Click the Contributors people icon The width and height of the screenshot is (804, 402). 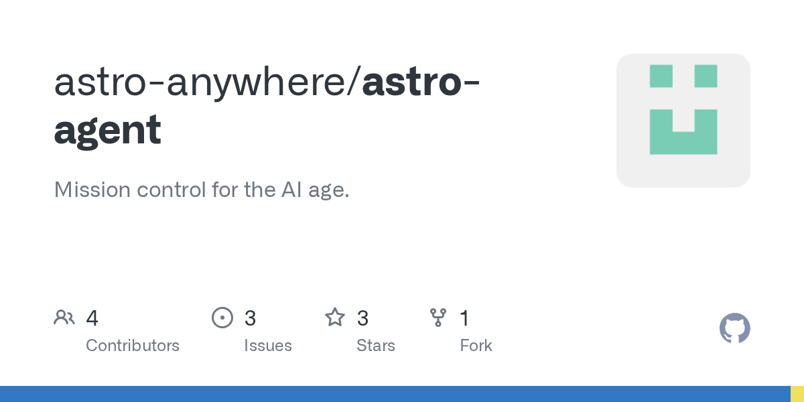(64, 318)
